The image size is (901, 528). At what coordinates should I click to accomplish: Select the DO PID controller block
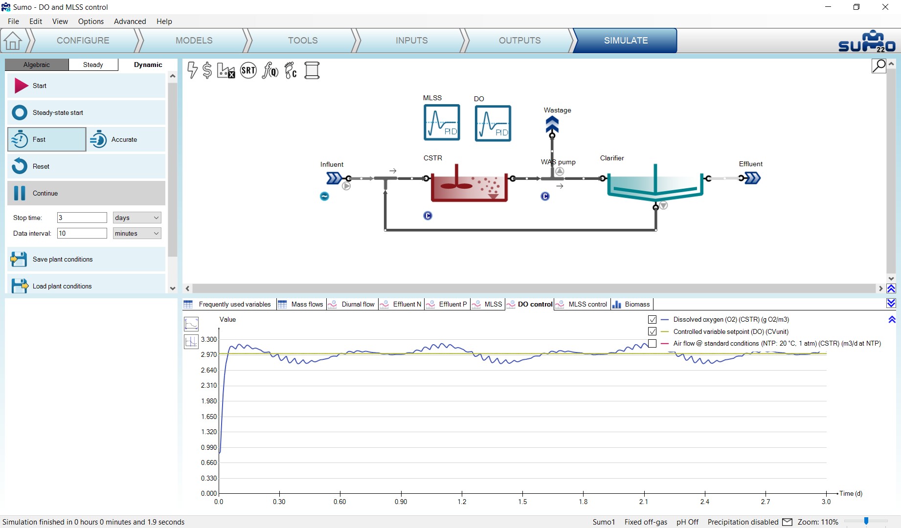pyautogui.click(x=493, y=124)
